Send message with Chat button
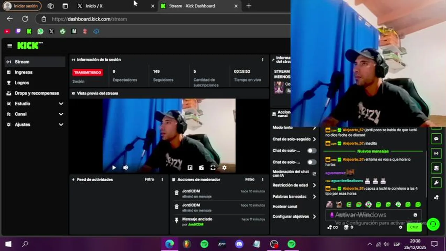Image resolution: width=446 pixels, height=251 pixels. pos(414,227)
